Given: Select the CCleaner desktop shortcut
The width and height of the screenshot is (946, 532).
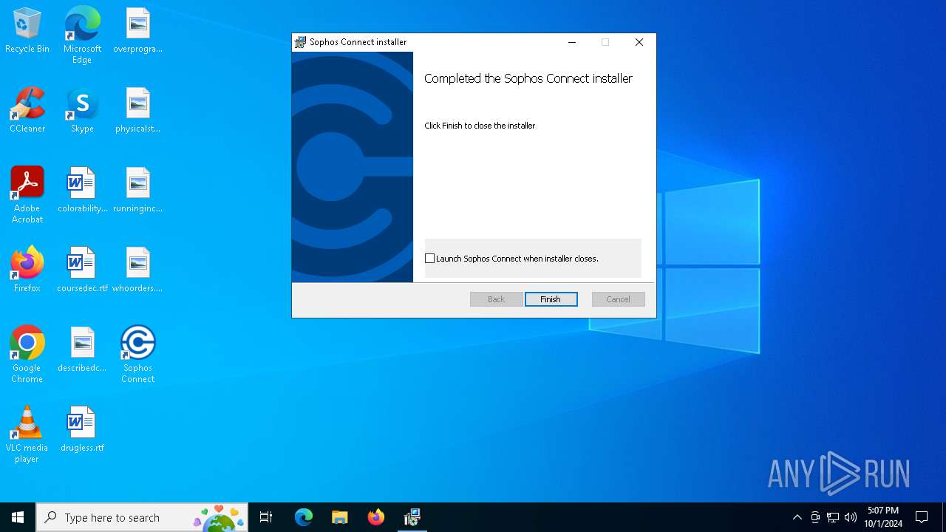Looking at the screenshot, I should [x=27, y=111].
